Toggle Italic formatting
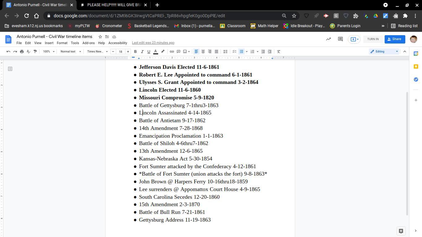Viewport: 422px width, 237px height. (142, 52)
